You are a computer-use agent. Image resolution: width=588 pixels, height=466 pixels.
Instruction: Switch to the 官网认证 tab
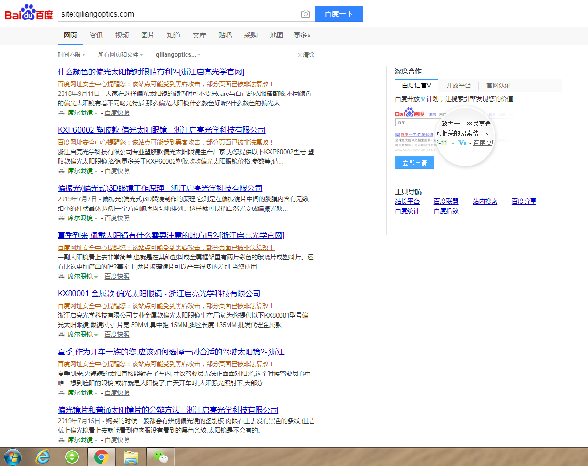tap(499, 85)
